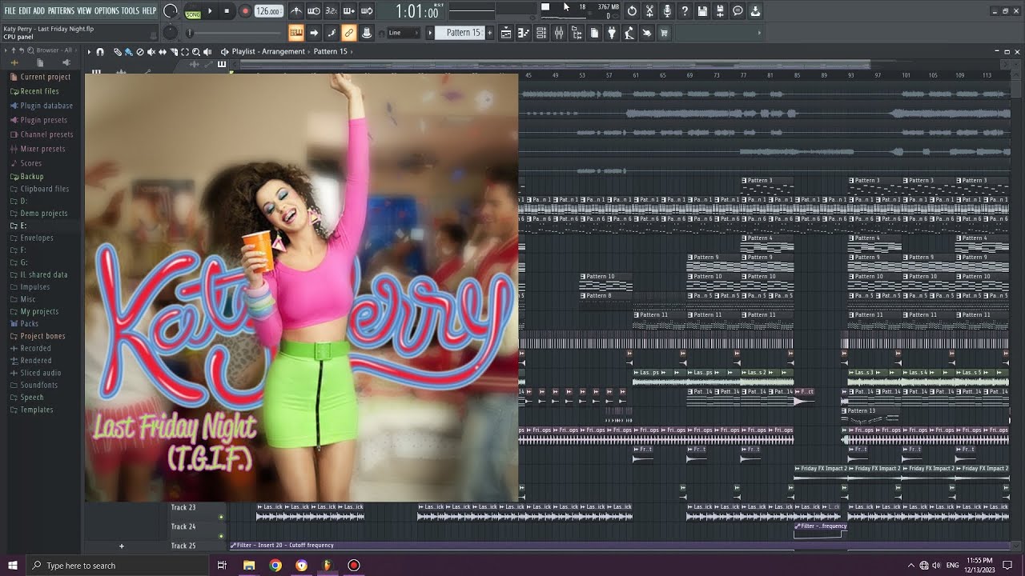Open the playlist options arrow menu
This screenshot has width=1025, height=576.
[x=89, y=51]
